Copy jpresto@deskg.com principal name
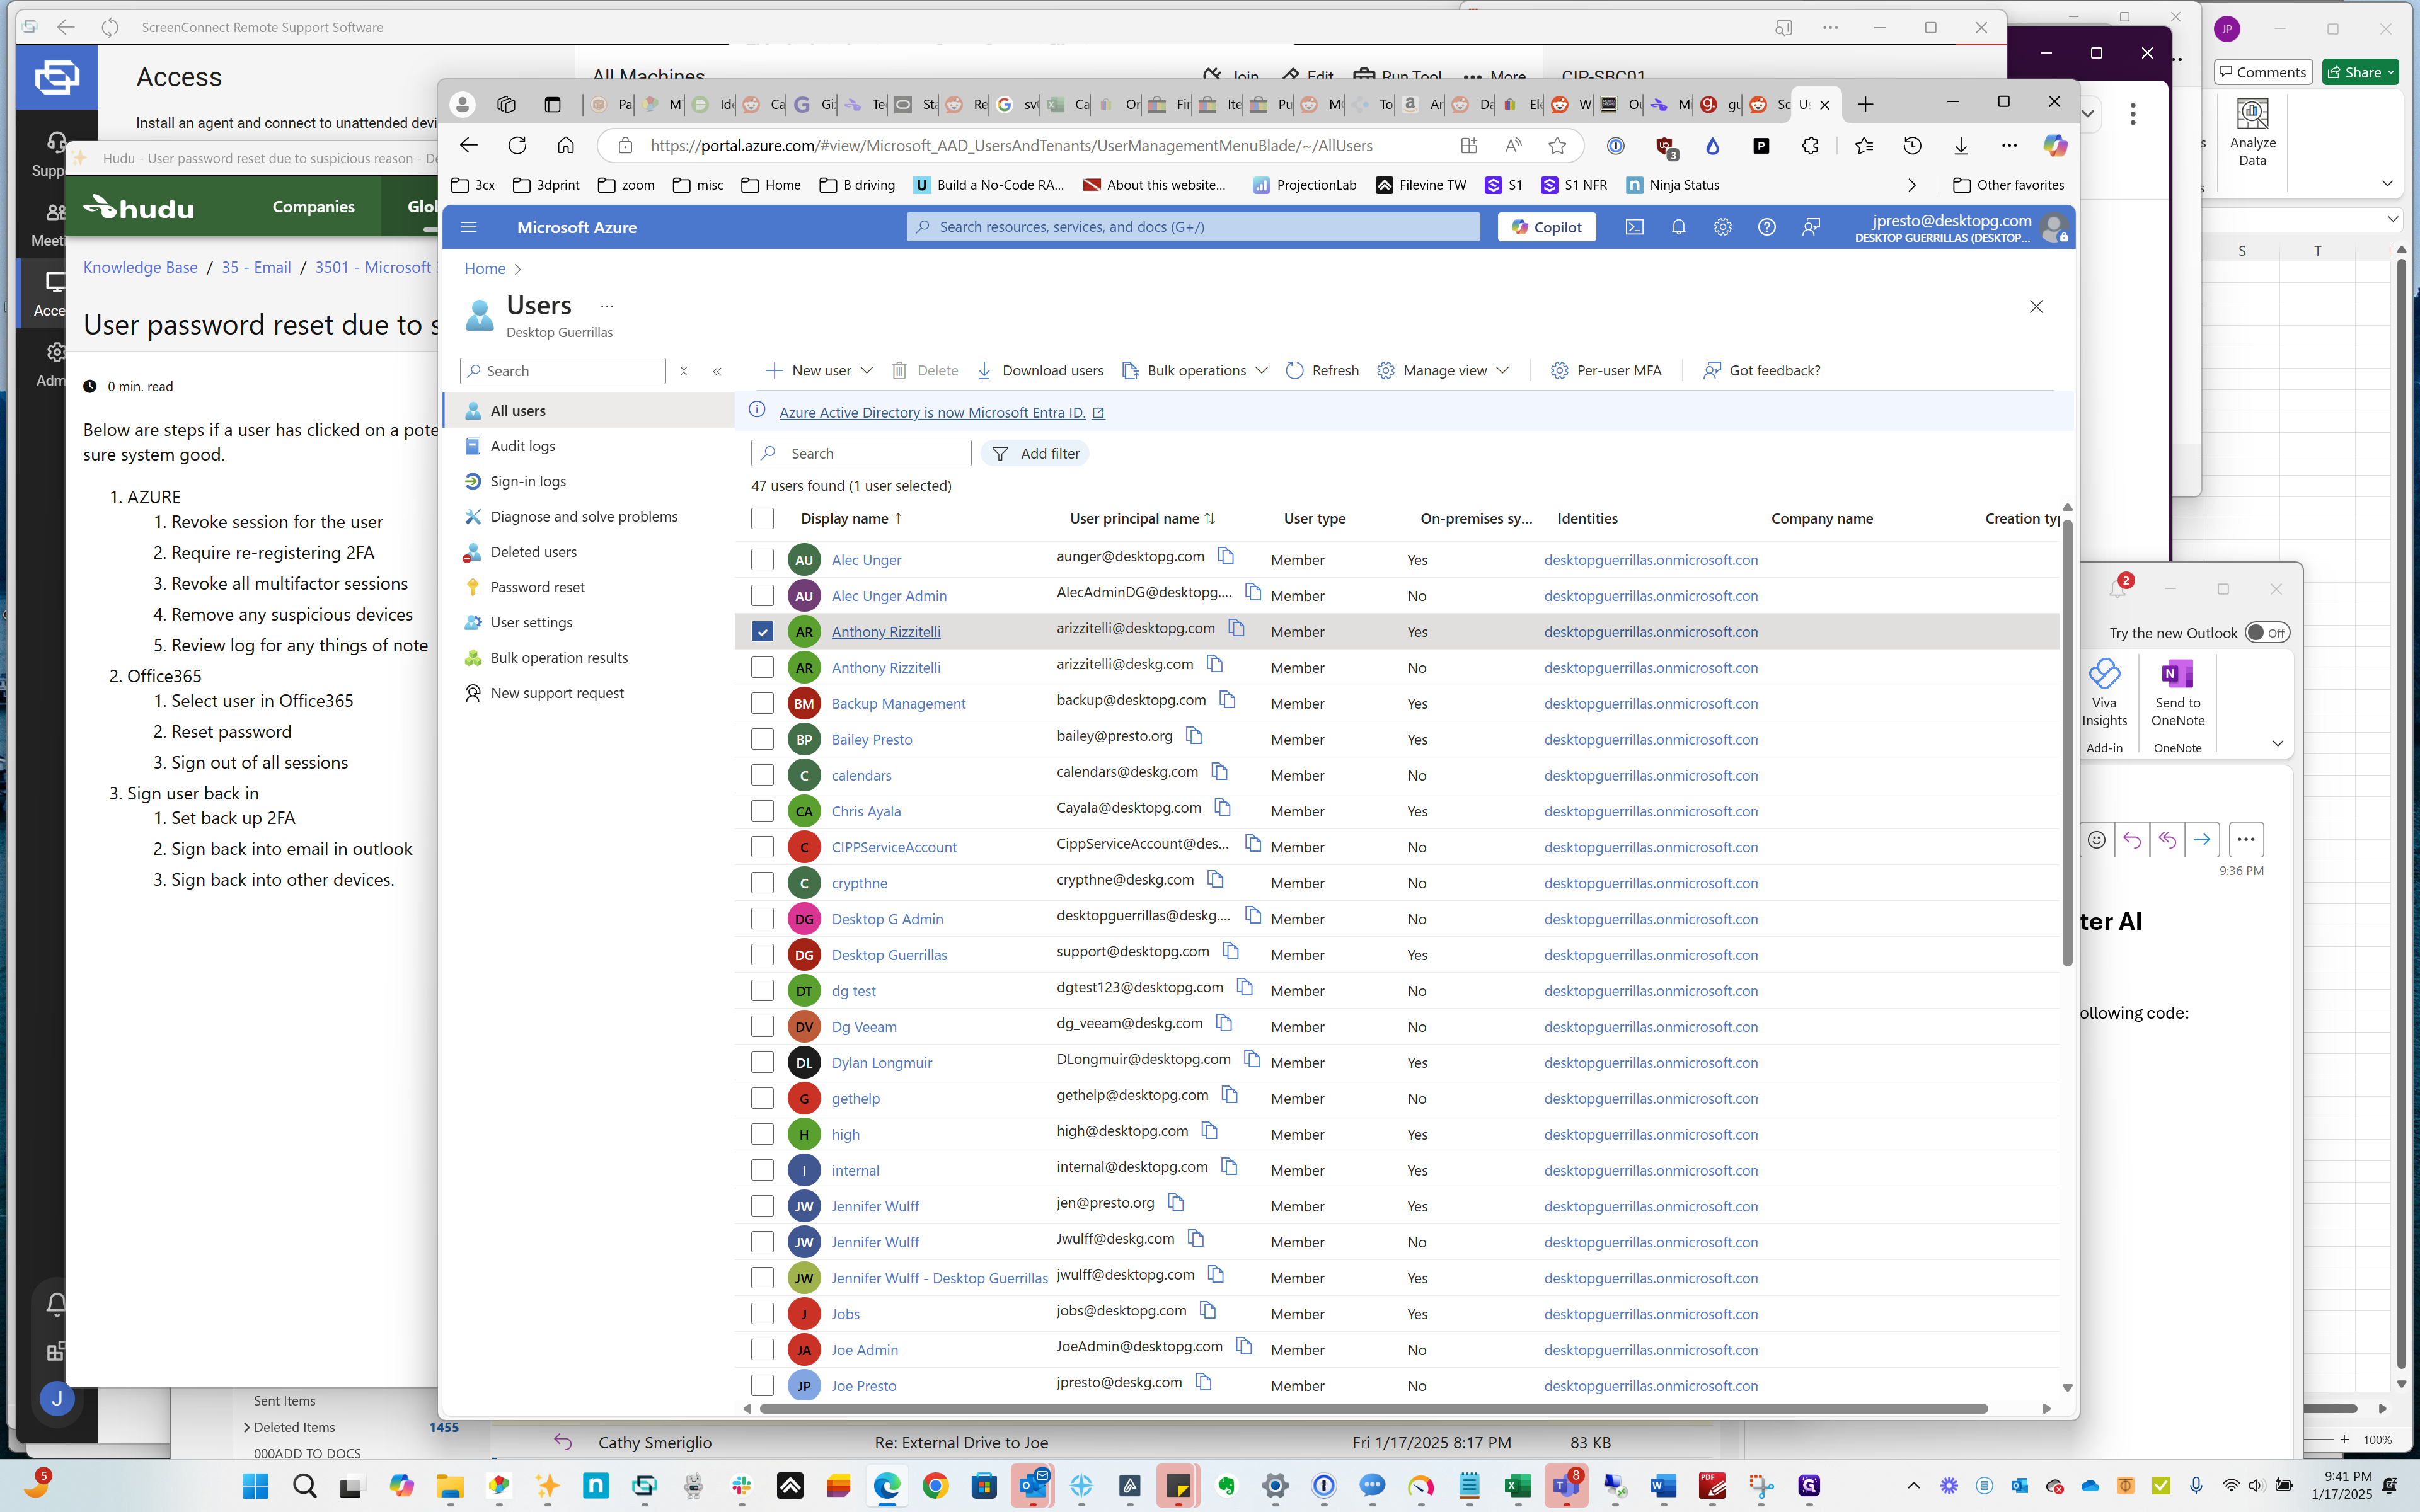The image size is (2420, 1512). tap(1204, 1382)
